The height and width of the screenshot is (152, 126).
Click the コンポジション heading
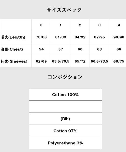click(65, 77)
